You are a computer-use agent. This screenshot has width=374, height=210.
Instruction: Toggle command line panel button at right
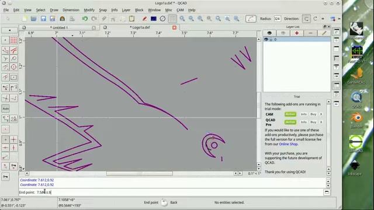click(327, 192)
